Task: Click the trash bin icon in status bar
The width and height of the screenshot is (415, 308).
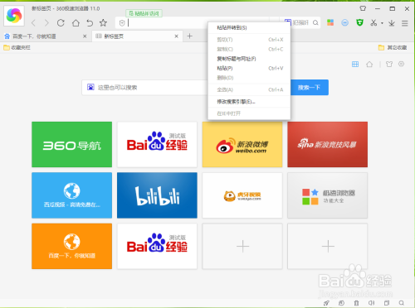Action: [356, 303]
